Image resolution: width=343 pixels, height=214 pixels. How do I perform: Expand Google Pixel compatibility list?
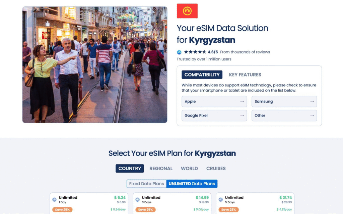(214, 116)
